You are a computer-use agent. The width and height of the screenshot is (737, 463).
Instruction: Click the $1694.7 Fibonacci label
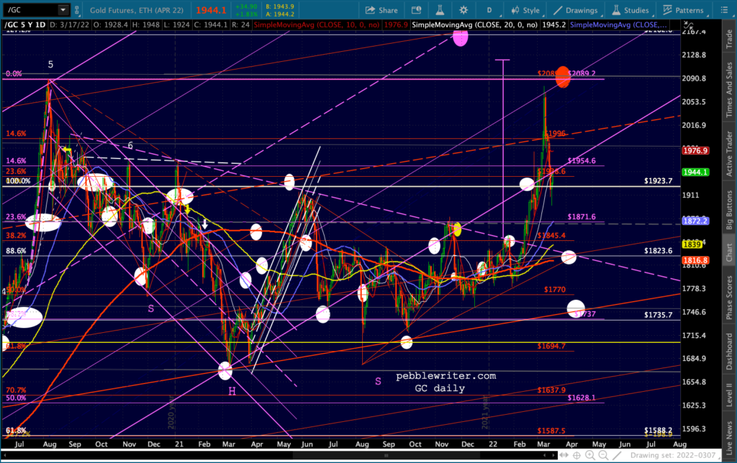pos(551,346)
